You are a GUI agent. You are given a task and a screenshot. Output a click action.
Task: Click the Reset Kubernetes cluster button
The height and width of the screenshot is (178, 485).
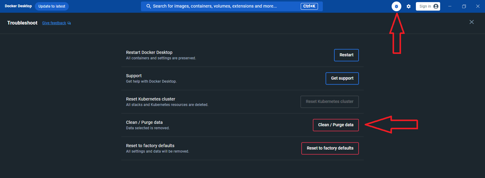(329, 102)
